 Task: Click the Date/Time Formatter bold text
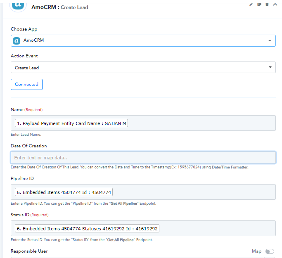click(230, 167)
